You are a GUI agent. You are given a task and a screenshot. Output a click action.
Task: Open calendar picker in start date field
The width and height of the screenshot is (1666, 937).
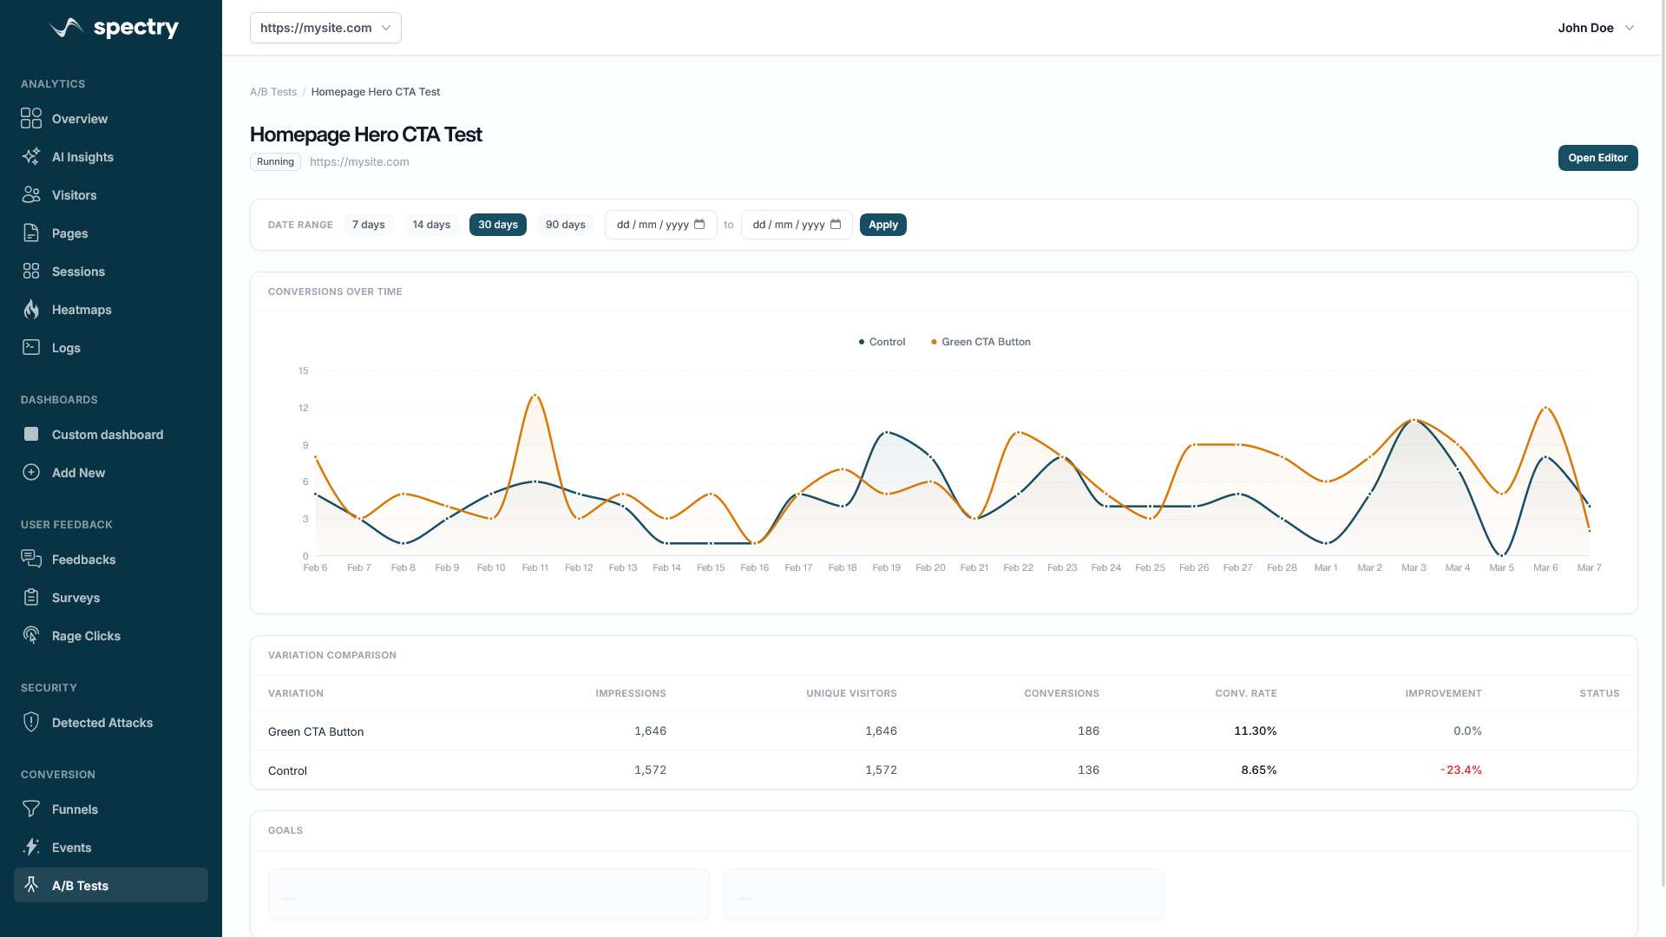[699, 225]
